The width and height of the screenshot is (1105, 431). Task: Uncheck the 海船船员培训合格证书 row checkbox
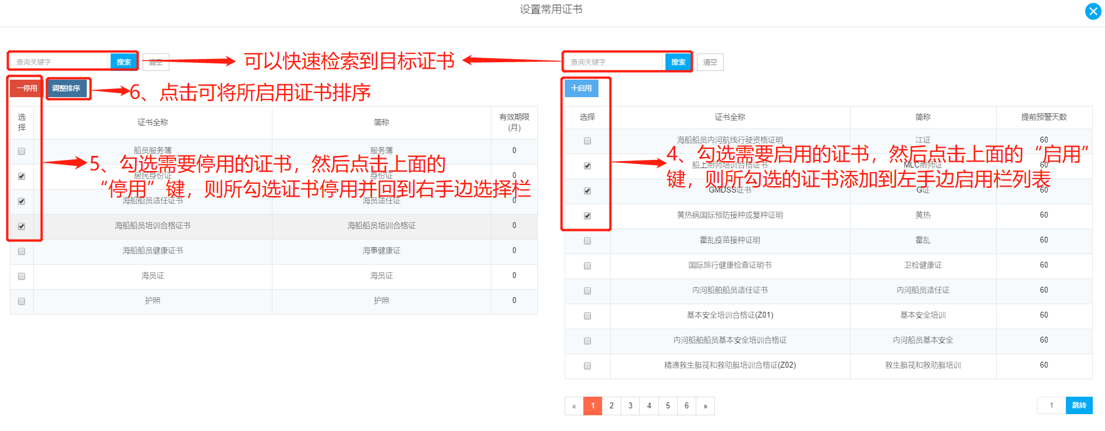pos(22,226)
